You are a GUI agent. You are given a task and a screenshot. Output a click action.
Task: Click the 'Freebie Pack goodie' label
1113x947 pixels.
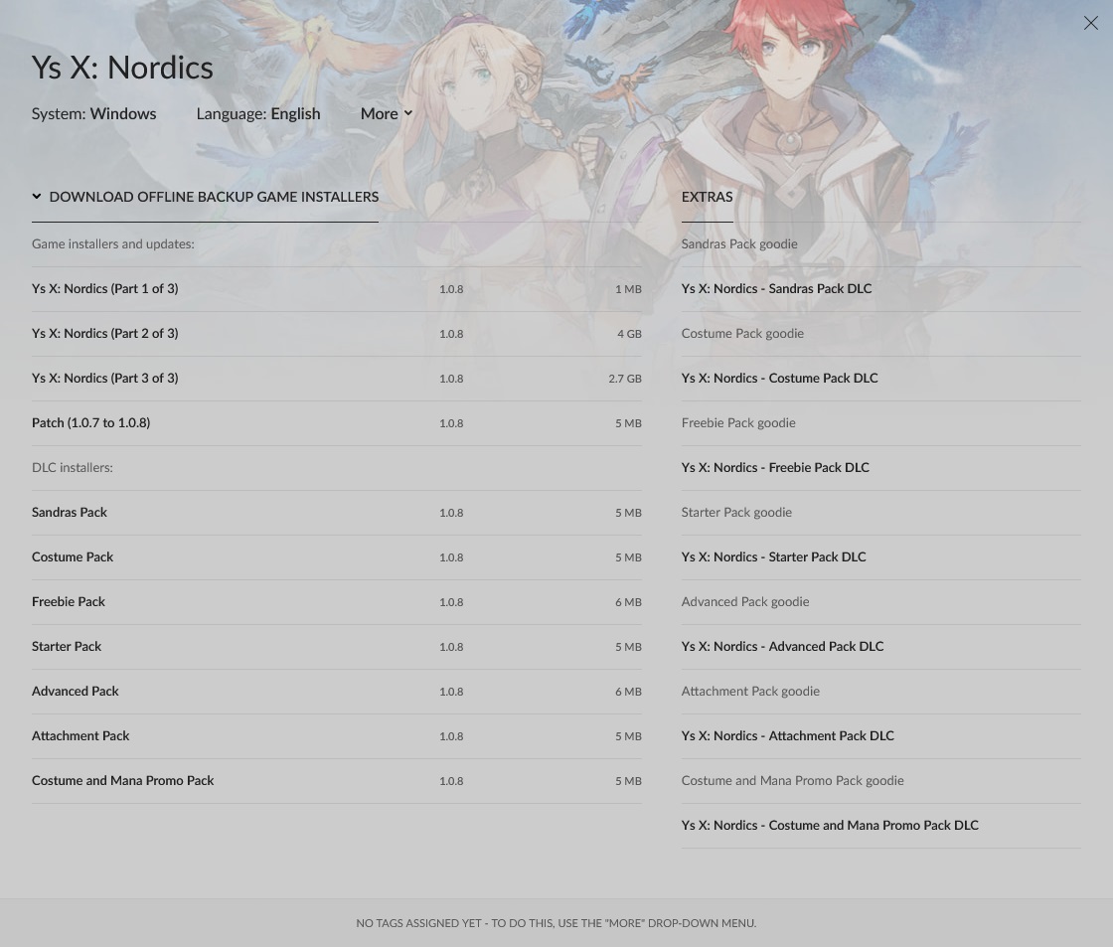(x=738, y=423)
